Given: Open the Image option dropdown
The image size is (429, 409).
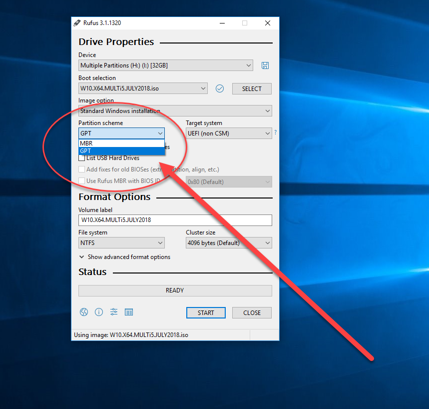Looking at the screenshot, I should 175,111.
